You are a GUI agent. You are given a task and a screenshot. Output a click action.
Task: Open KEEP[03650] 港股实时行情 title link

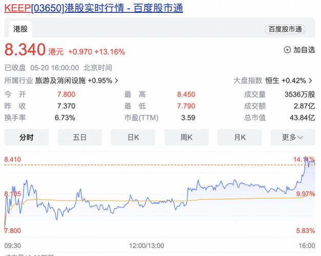pos(93,8)
